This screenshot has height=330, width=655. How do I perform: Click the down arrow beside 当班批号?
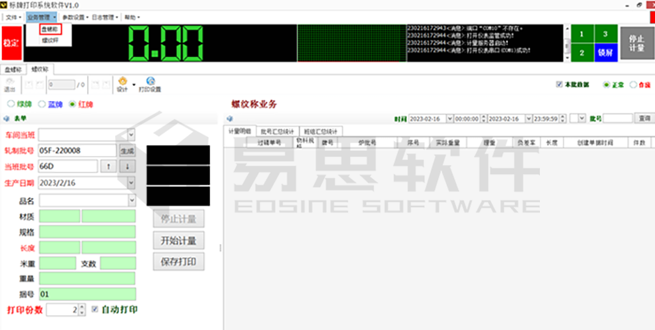tap(127, 166)
